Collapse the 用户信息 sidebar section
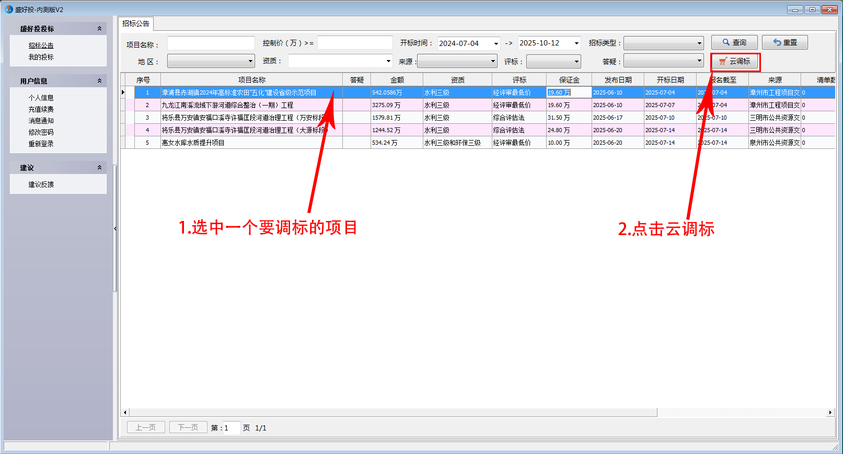The width and height of the screenshot is (843, 454). pos(99,81)
